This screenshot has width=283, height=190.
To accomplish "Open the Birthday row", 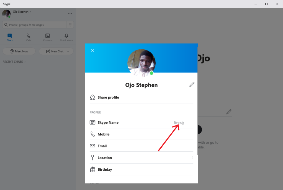I will [141, 170].
